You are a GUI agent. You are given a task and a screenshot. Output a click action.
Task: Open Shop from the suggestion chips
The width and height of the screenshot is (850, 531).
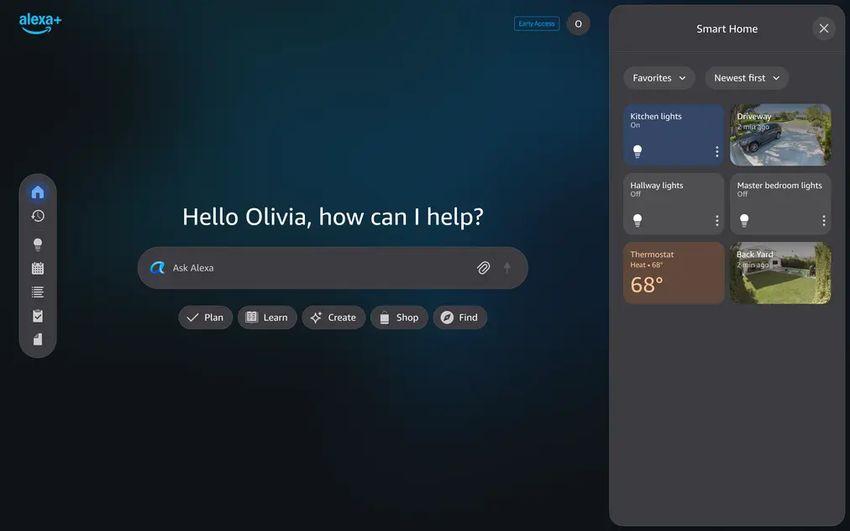[x=399, y=317]
